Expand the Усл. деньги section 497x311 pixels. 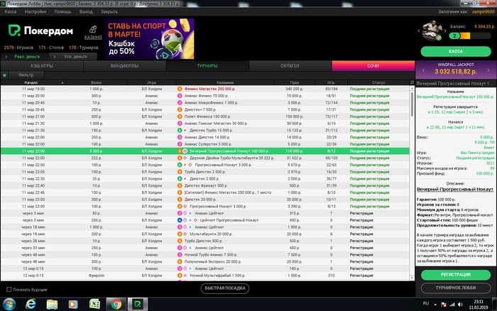click(x=72, y=56)
